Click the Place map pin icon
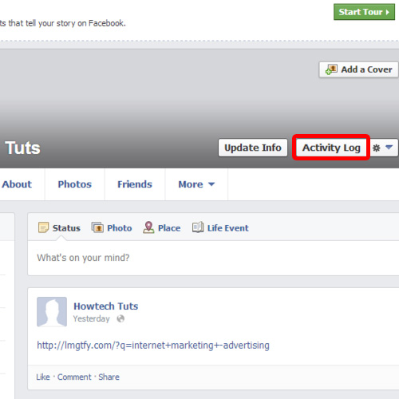Image resolution: width=399 pixels, height=399 pixels. 148,227
